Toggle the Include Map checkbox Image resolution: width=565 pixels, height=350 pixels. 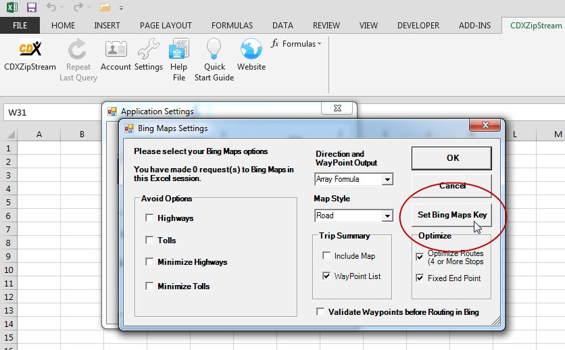pos(326,255)
